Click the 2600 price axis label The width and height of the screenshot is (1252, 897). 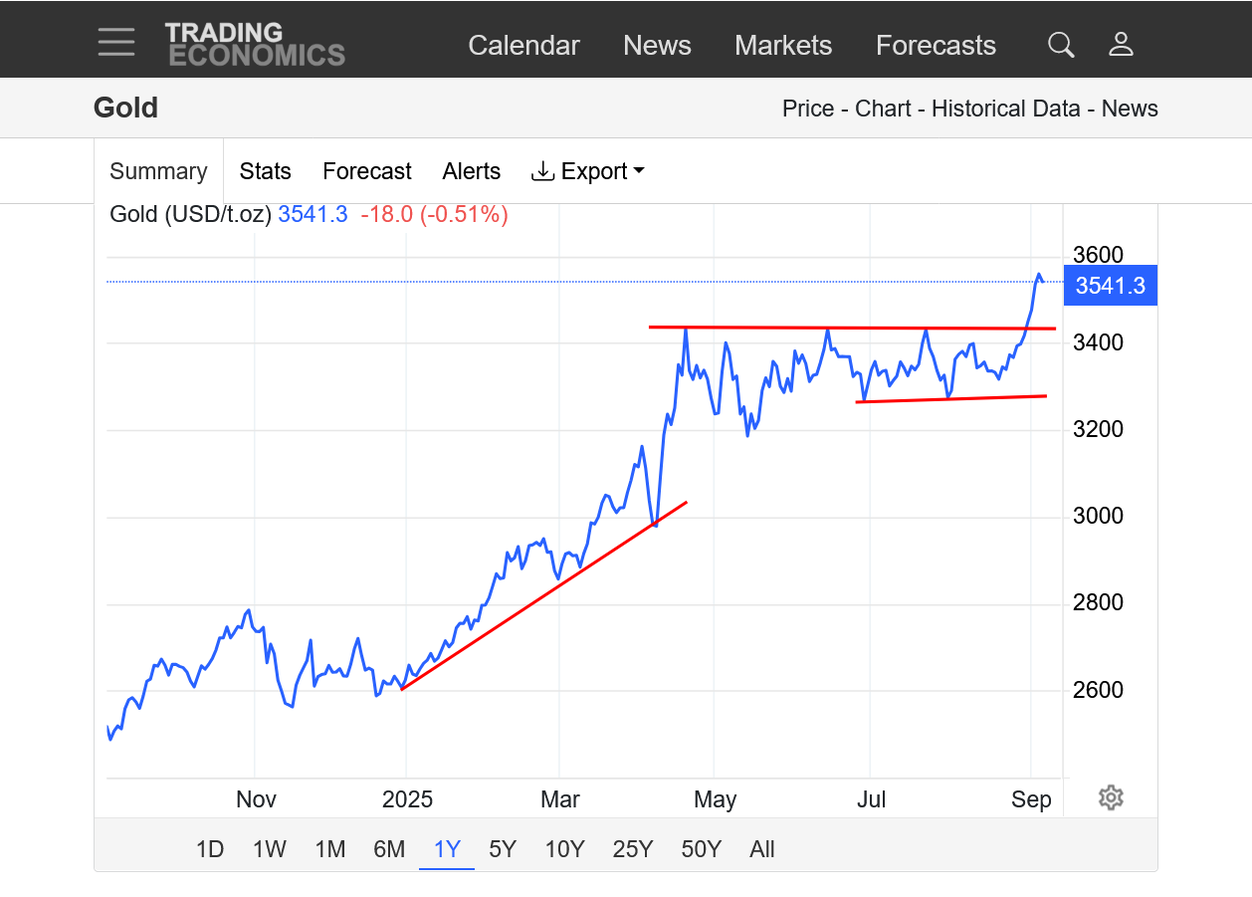(x=1099, y=690)
